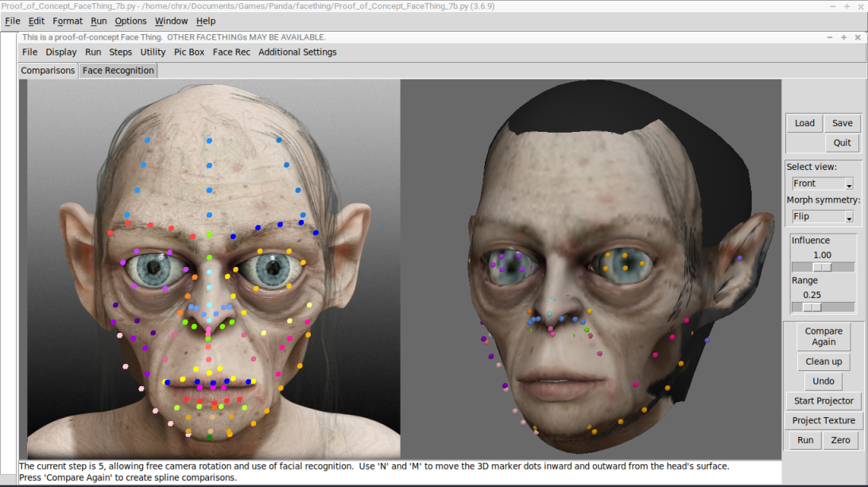This screenshot has width=868, height=487.
Task: Click the Compare Again button
Action: coord(823,337)
